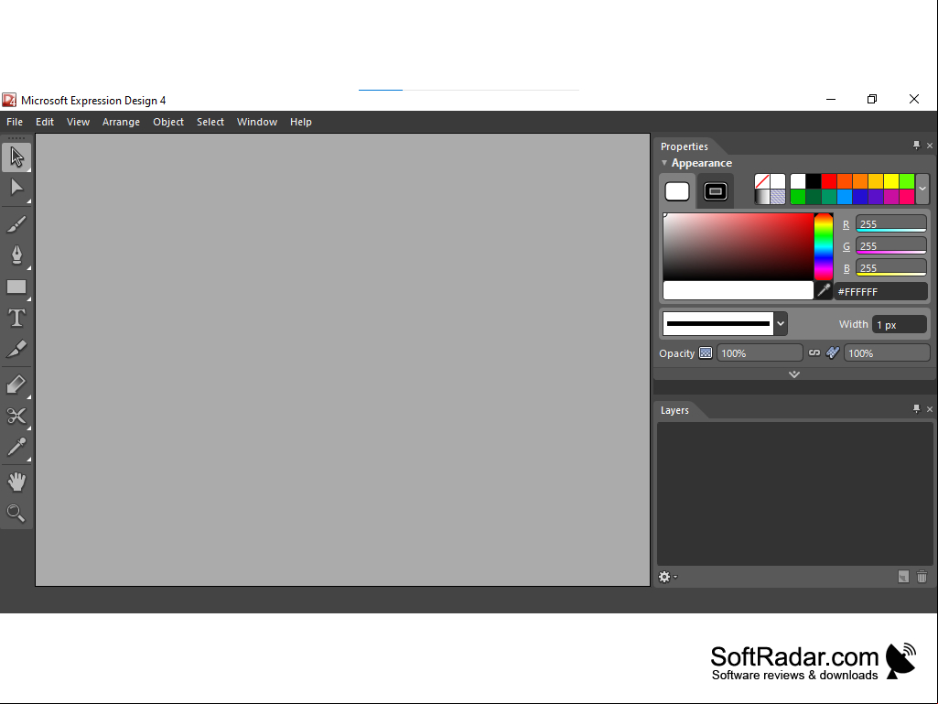
Task: Select the Scissors tool
Action: tap(16, 416)
